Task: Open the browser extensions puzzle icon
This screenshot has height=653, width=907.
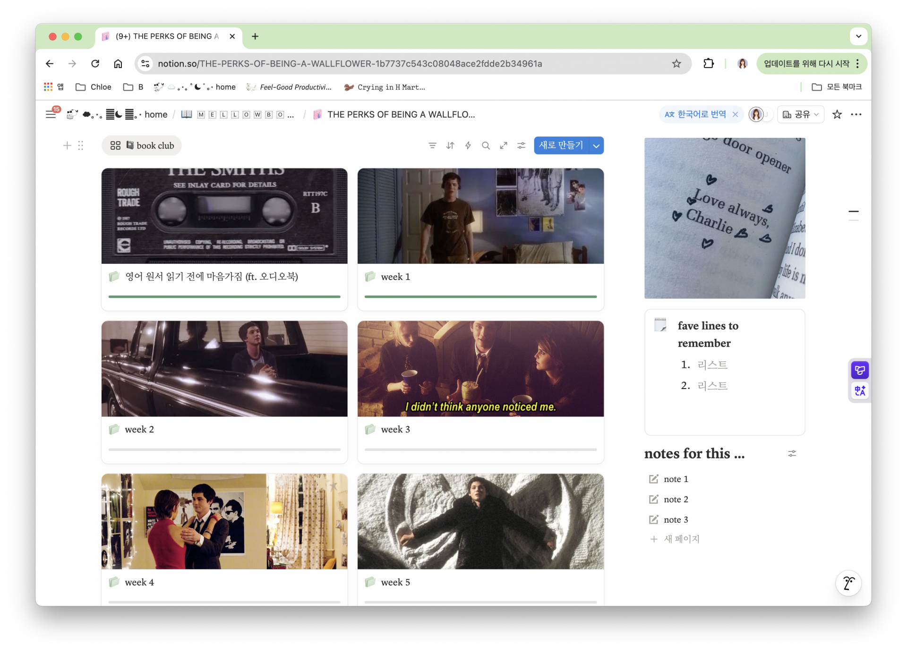Action: [708, 64]
